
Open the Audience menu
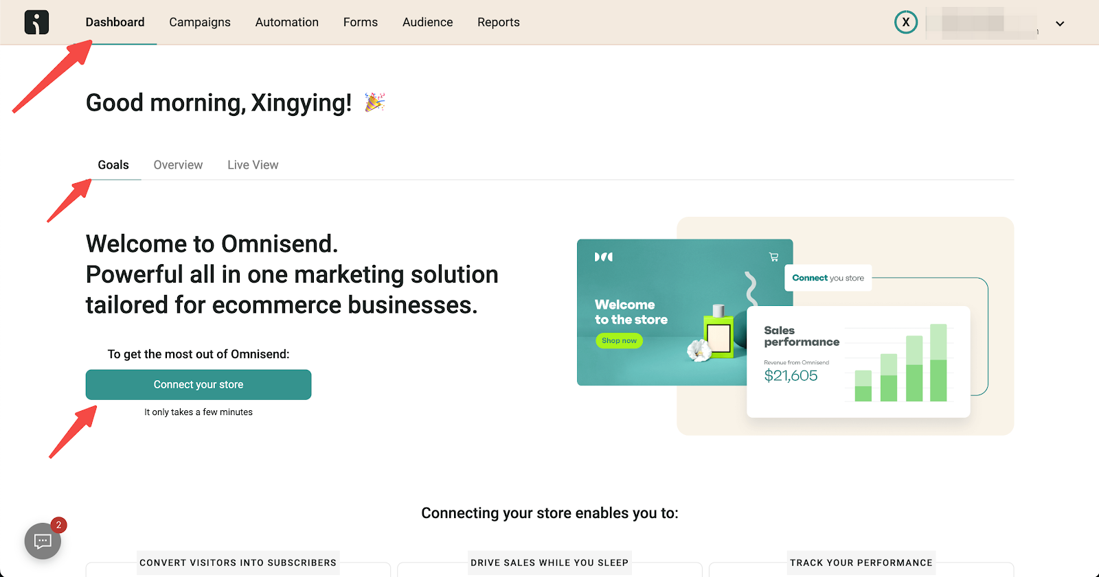coord(427,22)
